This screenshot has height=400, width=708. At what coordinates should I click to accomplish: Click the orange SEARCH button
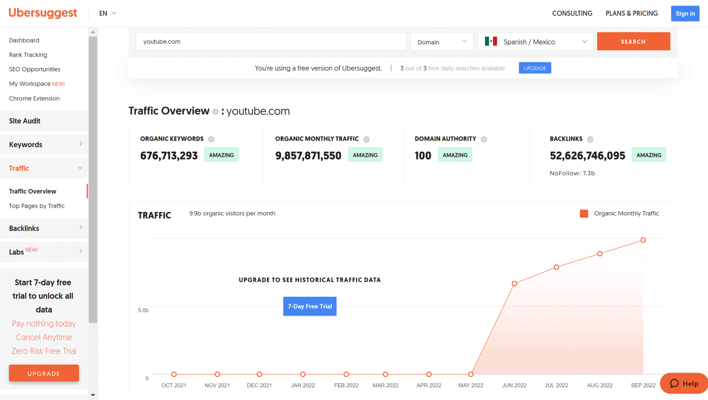(633, 42)
